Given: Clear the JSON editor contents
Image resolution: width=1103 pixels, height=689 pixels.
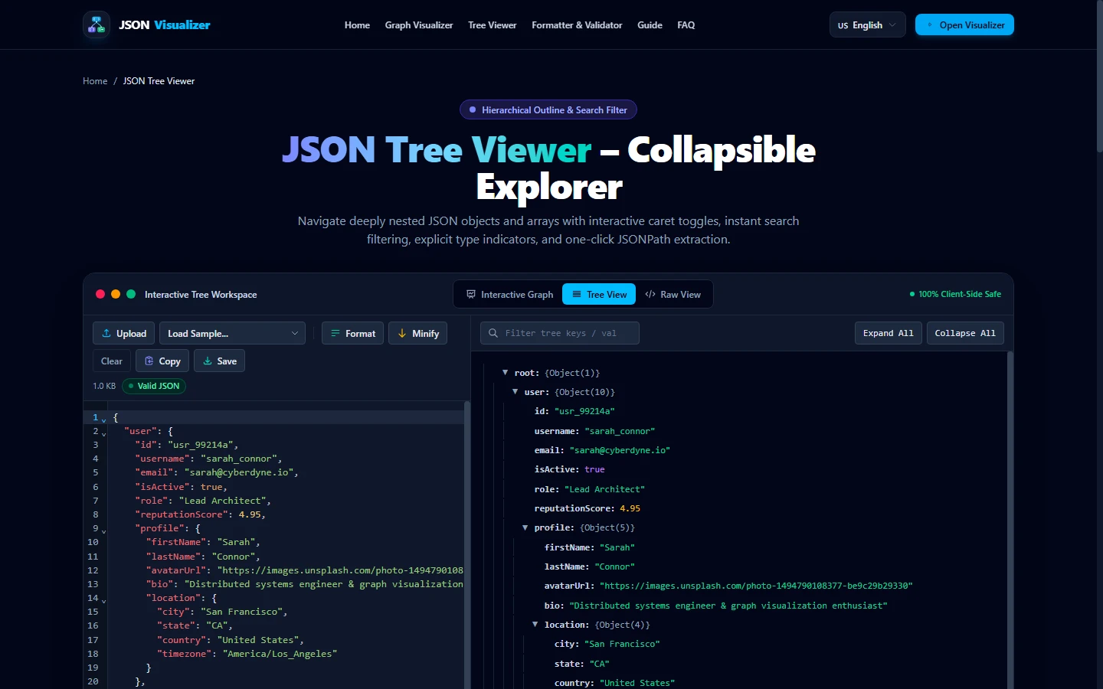Looking at the screenshot, I should tap(112, 361).
